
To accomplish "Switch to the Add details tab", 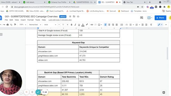I will coord(34,2).
